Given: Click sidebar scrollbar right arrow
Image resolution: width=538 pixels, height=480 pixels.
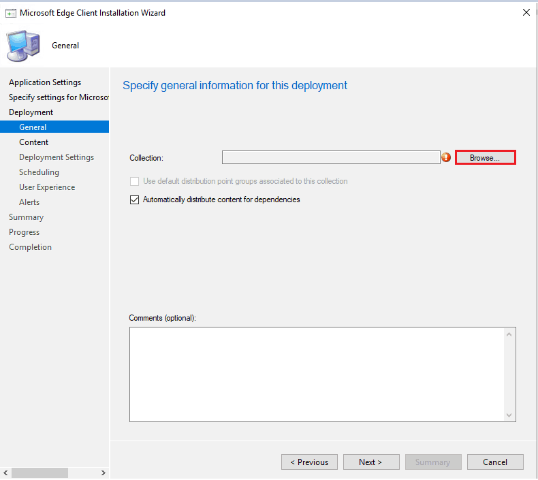Looking at the screenshot, I should (104, 473).
